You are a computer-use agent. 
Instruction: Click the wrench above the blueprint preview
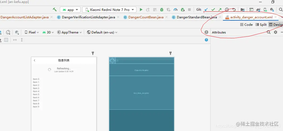point(170,53)
